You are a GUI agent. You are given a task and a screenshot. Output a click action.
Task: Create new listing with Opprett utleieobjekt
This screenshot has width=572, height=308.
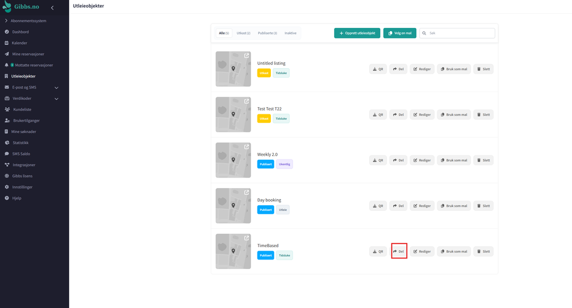pyautogui.click(x=357, y=33)
